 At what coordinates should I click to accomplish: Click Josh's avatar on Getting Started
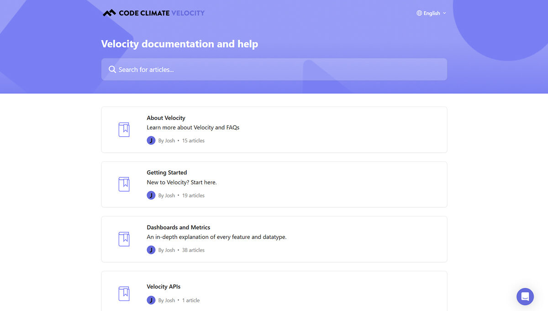pyautogui.click(x=151, y=195)
